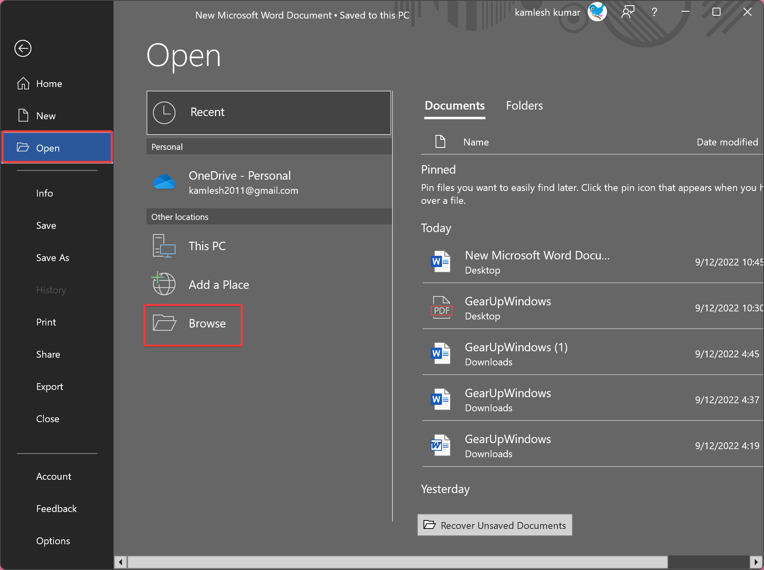Viewport: 764px width, 570px height.
Task: Click horizontal scrollbar right arrow
Action: point(756,562)
